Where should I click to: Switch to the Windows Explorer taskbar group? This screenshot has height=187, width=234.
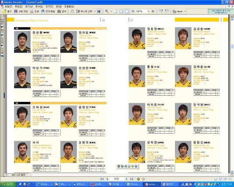coord(63,184)
